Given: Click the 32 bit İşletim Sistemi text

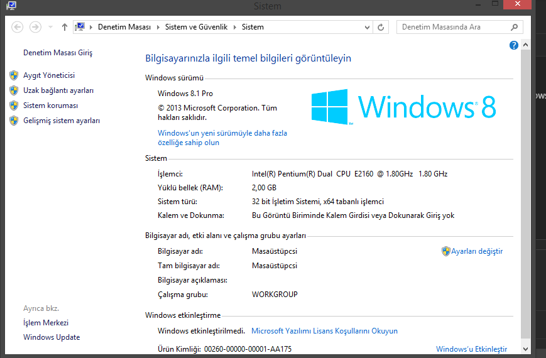Looking at the screenshot, I should pyautogui.click(x=317, y=202).
